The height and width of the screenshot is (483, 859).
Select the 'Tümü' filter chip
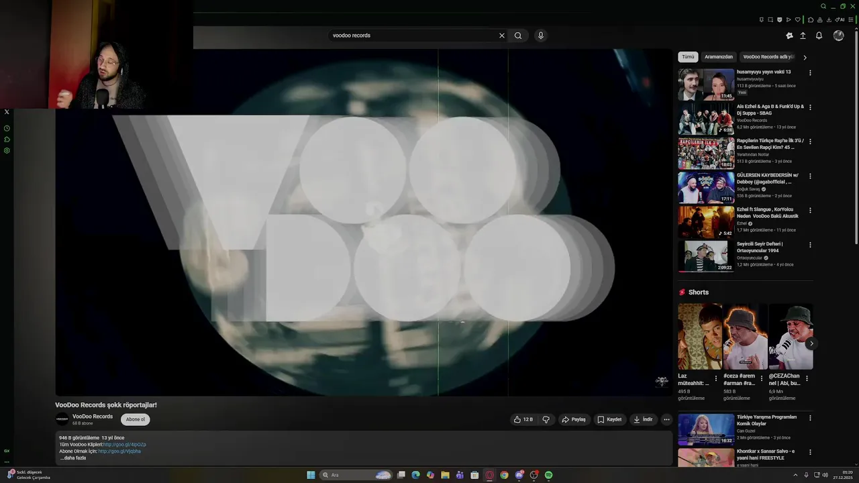pos(688,57)
